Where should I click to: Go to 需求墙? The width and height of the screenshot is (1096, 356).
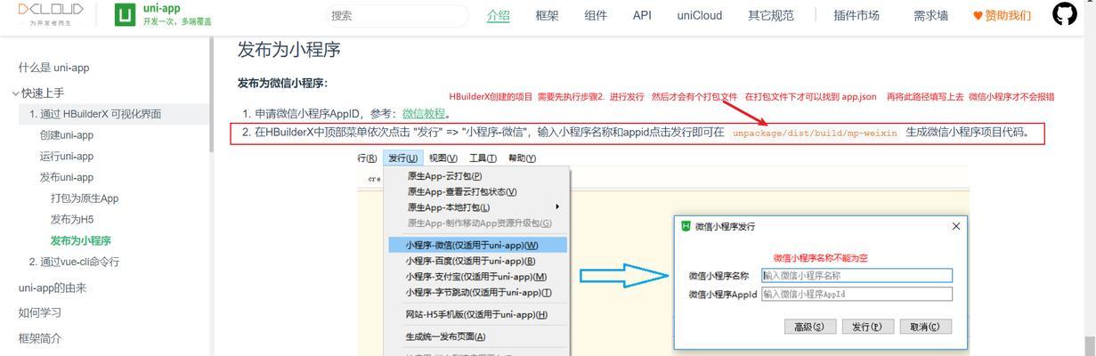tap(930, 15)
